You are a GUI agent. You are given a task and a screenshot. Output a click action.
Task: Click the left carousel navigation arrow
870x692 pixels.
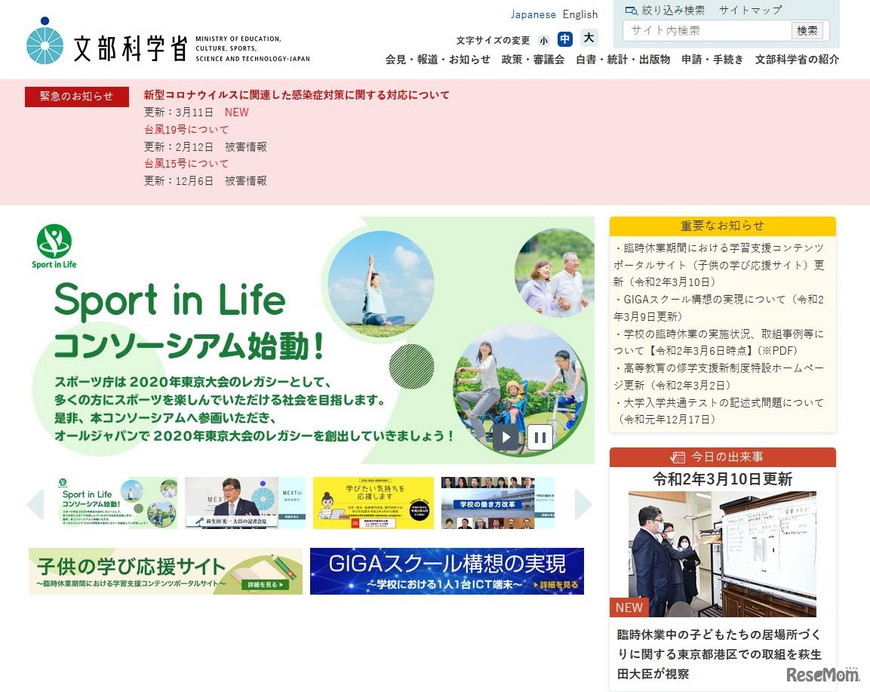[x=35, y=504]
